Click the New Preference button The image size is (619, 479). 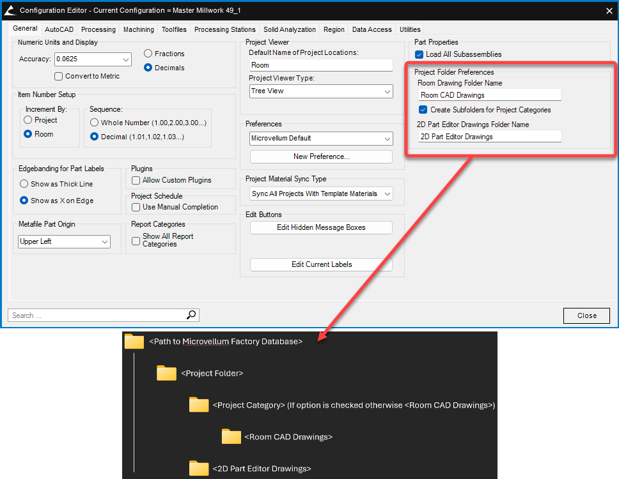(322, 156)
